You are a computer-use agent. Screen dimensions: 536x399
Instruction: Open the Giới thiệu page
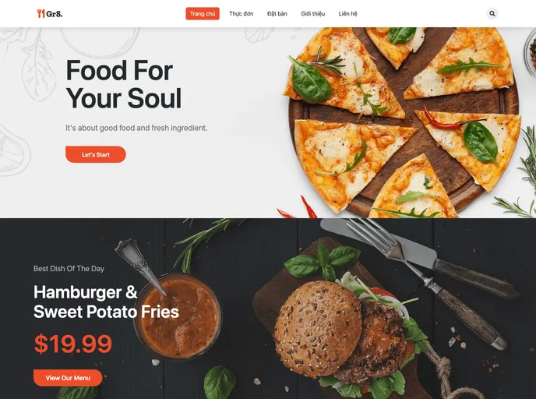pos(312,14)
